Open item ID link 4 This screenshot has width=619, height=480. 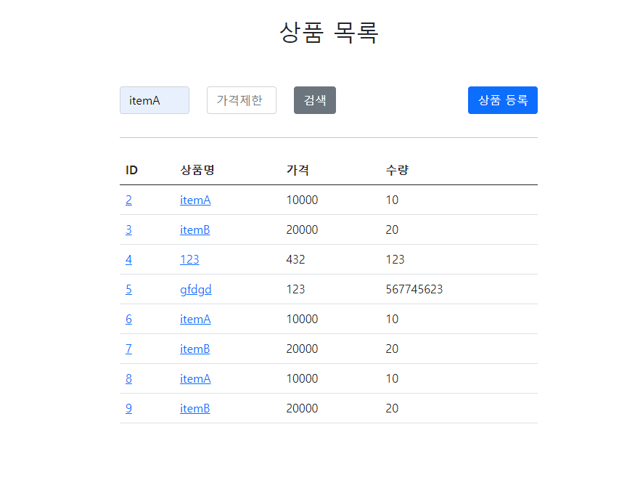[x=128, y=259]
